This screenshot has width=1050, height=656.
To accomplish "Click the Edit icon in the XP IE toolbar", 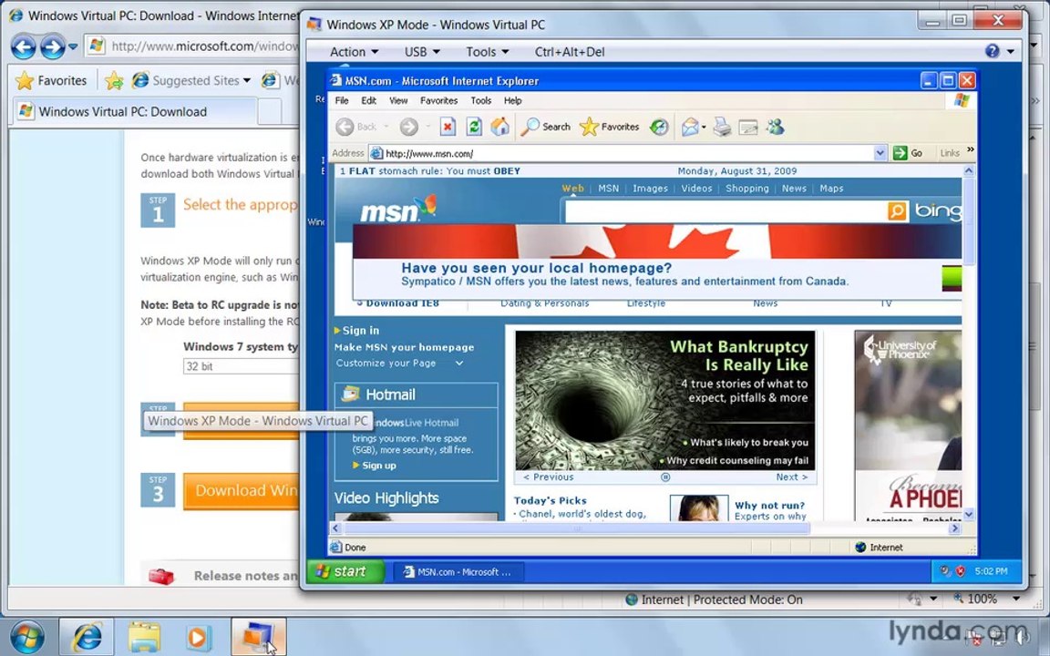I will (748, 127).
